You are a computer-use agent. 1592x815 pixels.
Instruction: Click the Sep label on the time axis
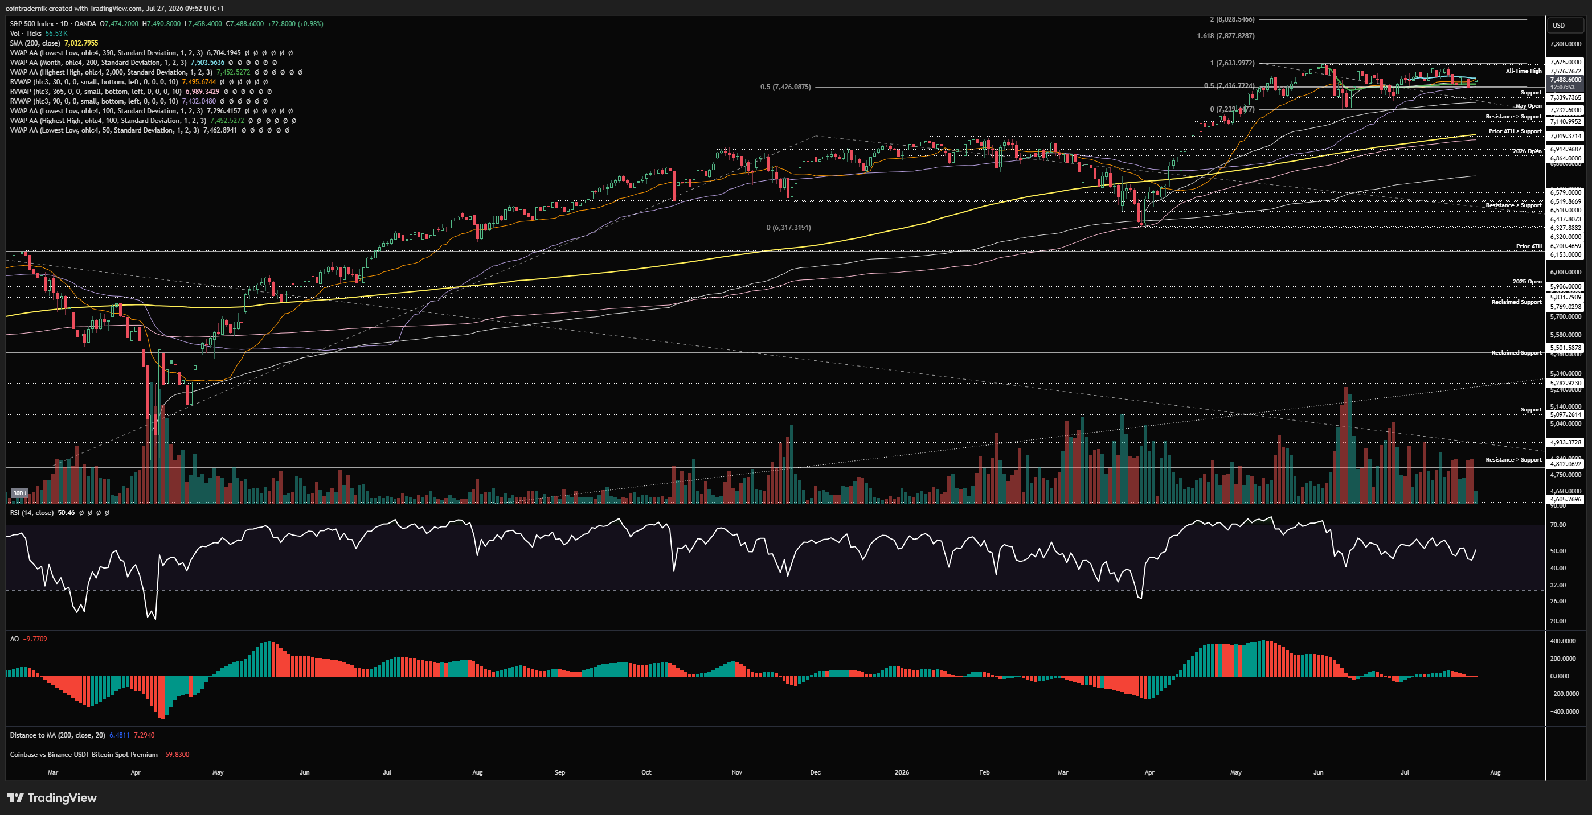(559, 772)
